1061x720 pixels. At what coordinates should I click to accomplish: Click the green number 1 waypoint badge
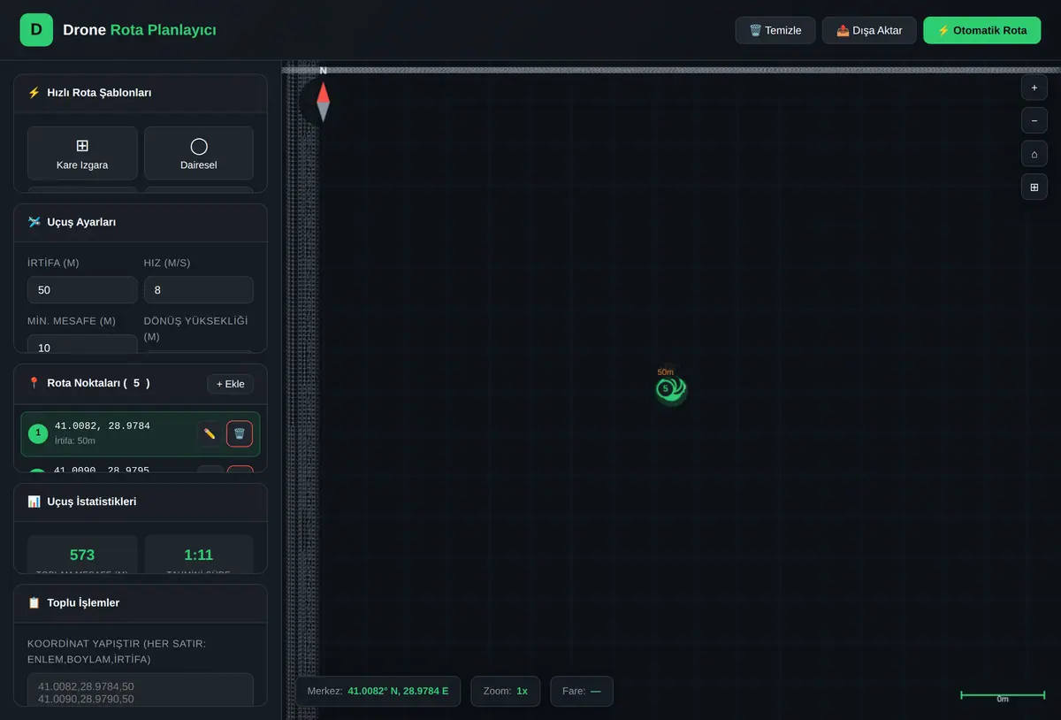38,433
